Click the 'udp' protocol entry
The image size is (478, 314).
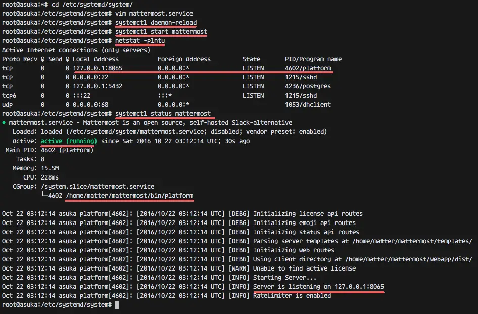7,105
